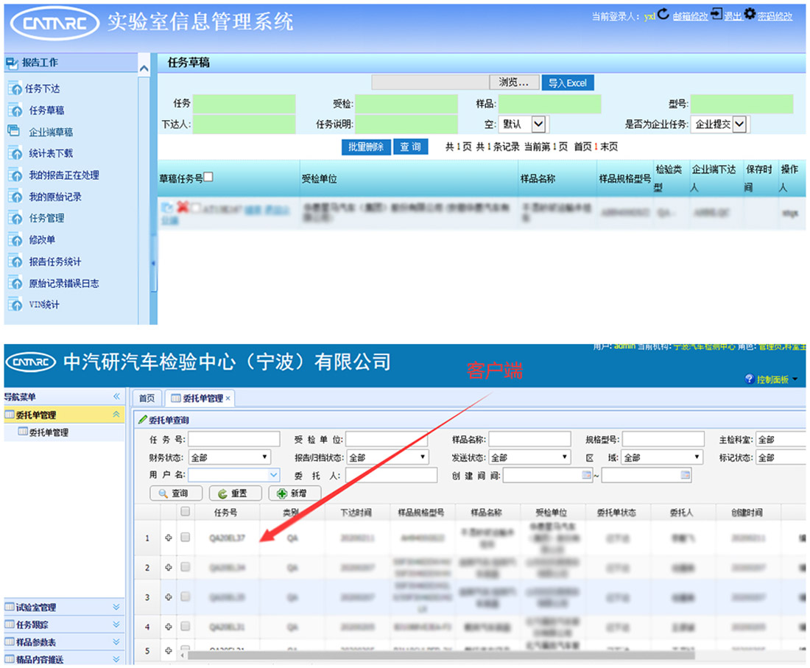Open the 是否为企业任务 dropdown
Screen dimensions: 810x668
739,124
